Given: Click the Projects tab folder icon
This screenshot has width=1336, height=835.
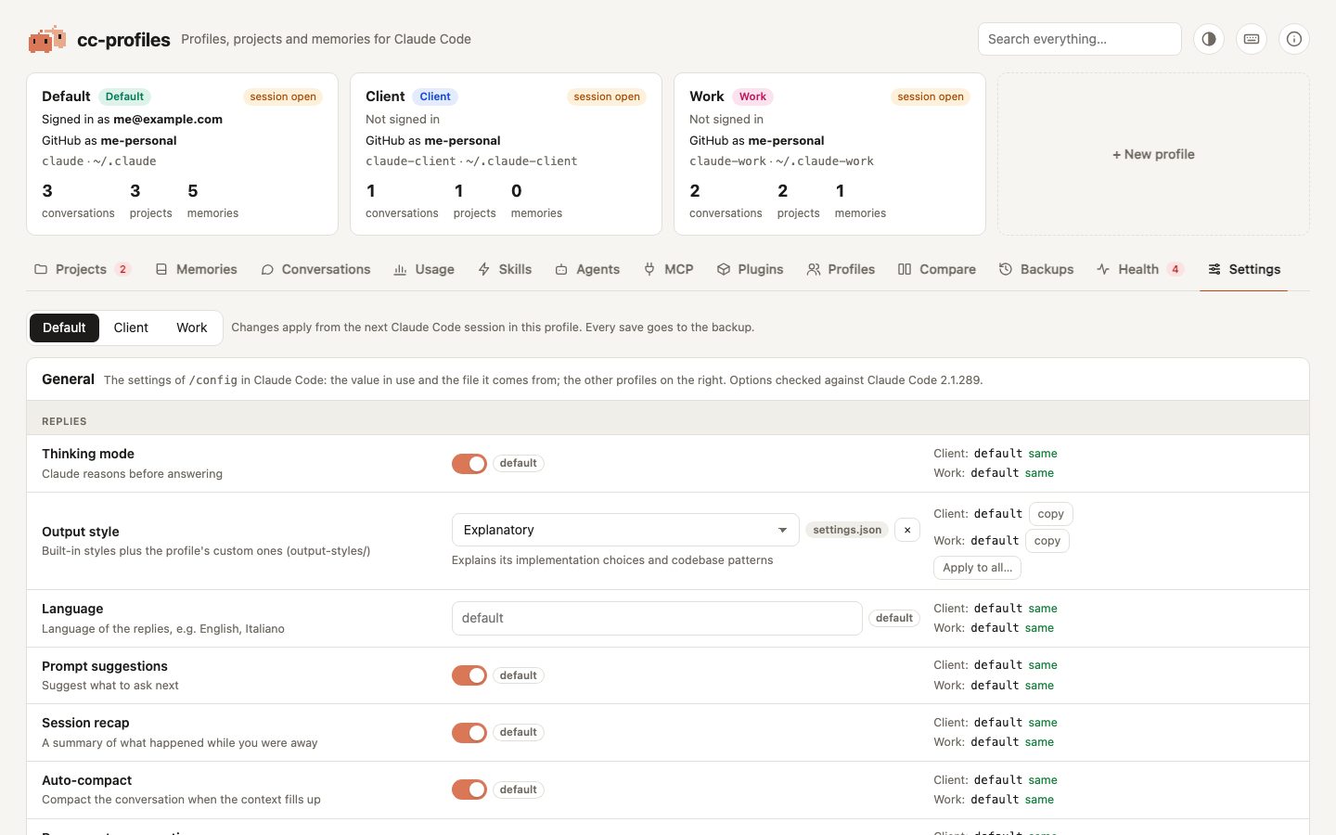Looking at the screenshot, I should [x=41, y=269].
